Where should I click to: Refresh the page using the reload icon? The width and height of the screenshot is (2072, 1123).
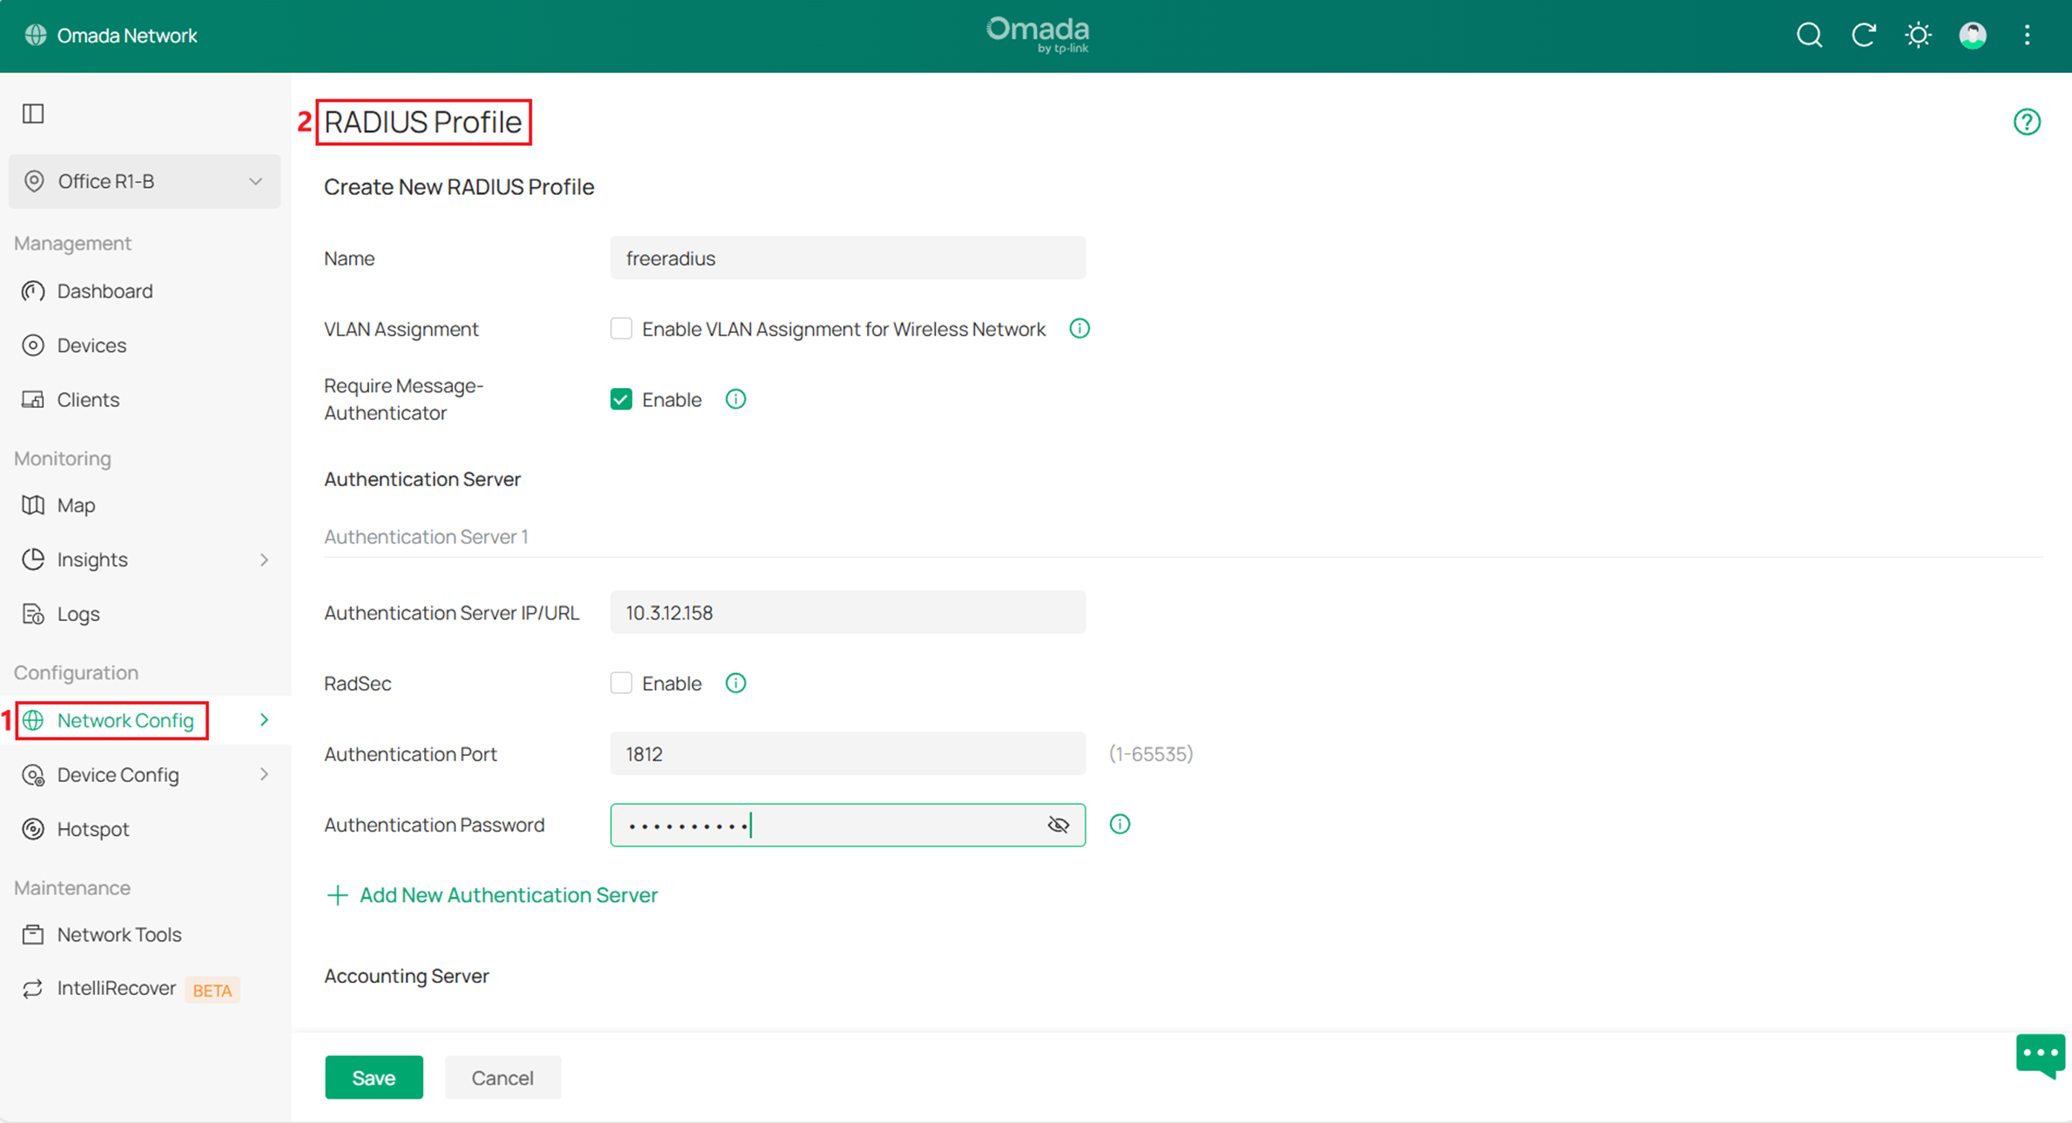[x=1864, y=35]
